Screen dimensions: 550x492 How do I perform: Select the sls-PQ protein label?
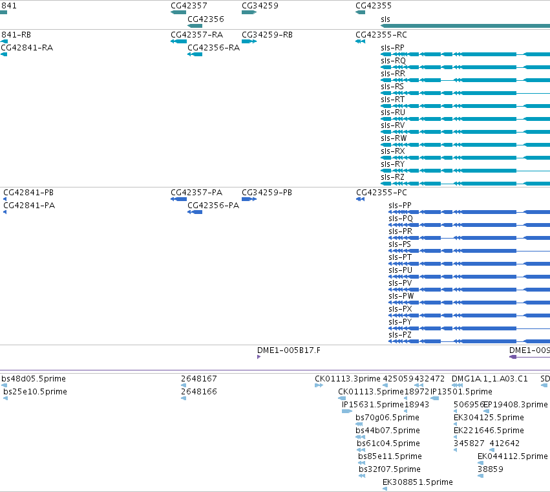click(x=401, y=219)
